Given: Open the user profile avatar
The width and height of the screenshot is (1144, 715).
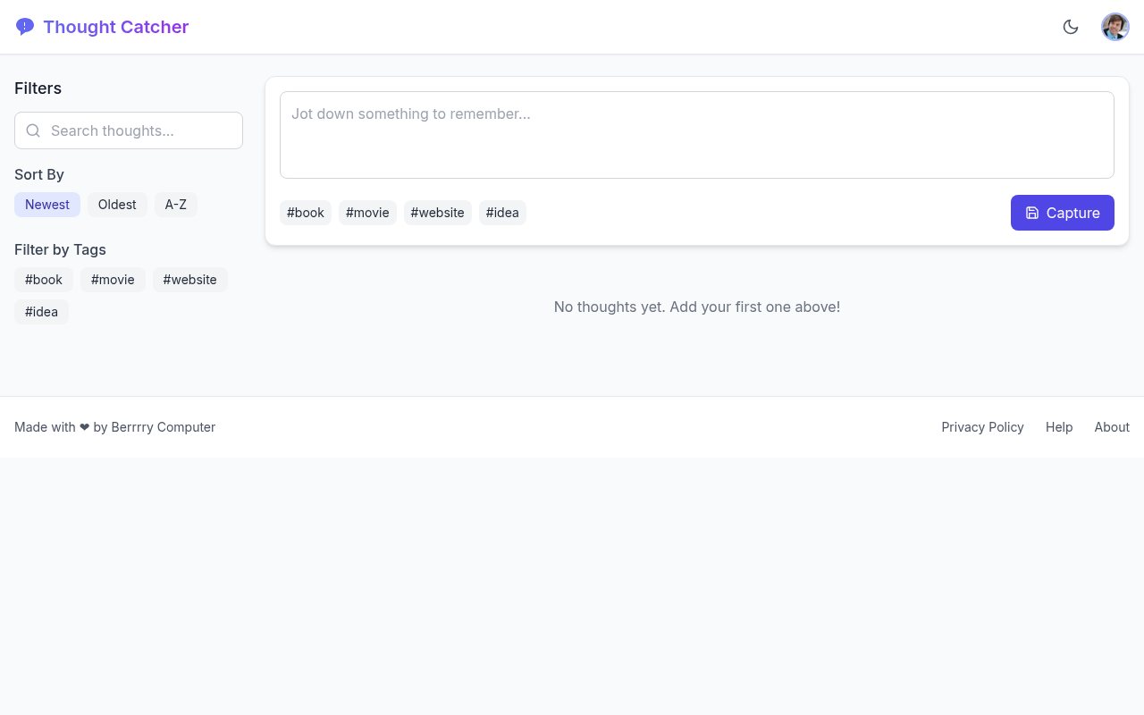Looking at the screenshot, I should click(x=1115, y=26).
